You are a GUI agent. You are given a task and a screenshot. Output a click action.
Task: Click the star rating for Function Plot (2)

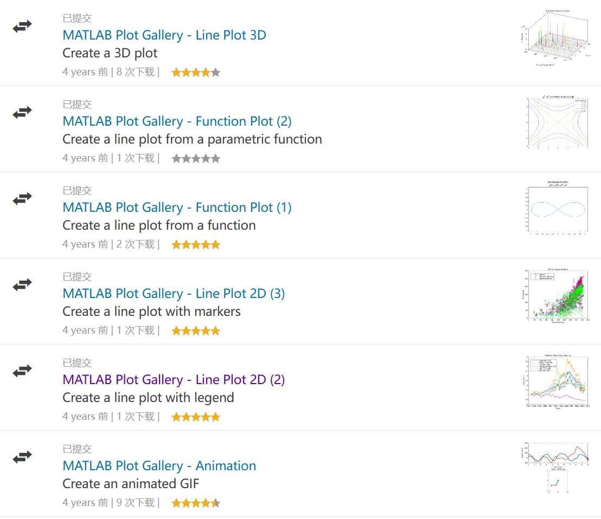click(x=196, y=159)
